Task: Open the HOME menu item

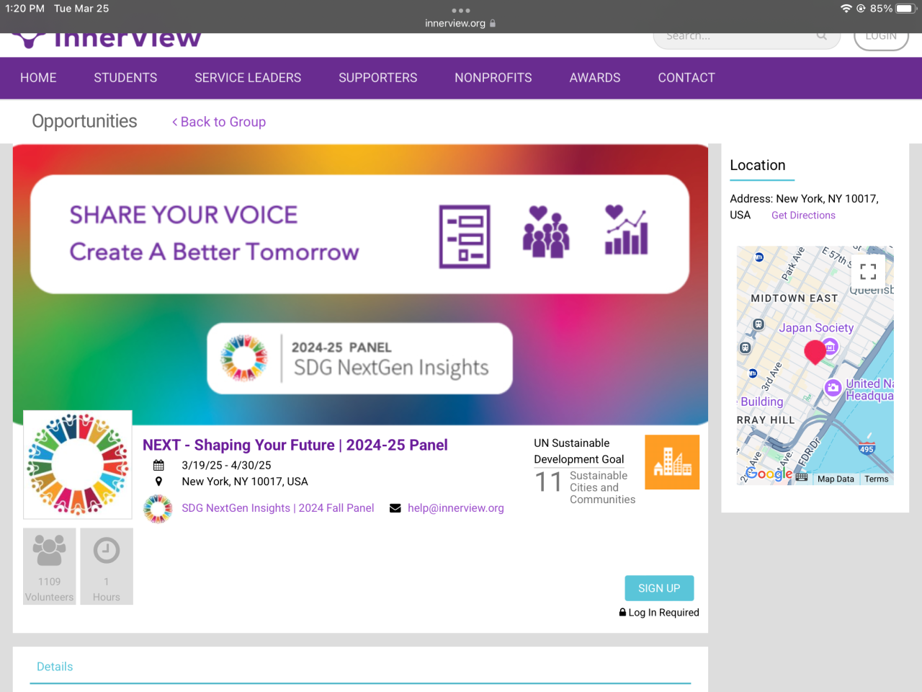Action: pyautogui.click(x=38, y=78)
